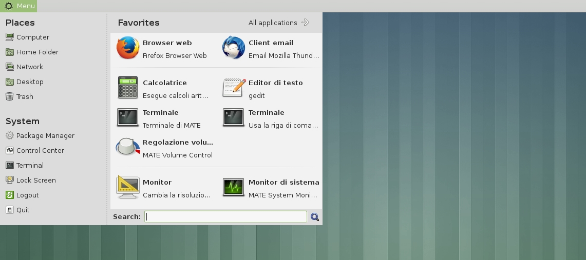Image resolution: width=586 pixels, height=260 pixels.
Task: Choose the Logout label
Action: [28, 195]
